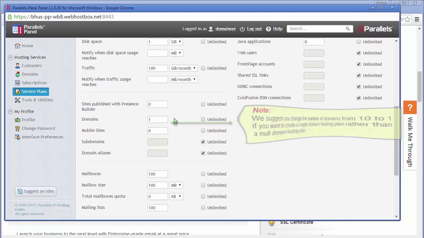This screenshot has width=424, height=238.
Task: Click the background page scrollbar
Action: (420, 86)
